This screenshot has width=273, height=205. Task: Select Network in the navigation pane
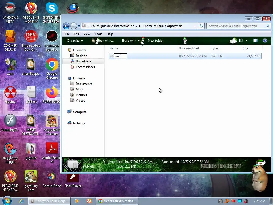pyautogui.click(x=79, y=123)
